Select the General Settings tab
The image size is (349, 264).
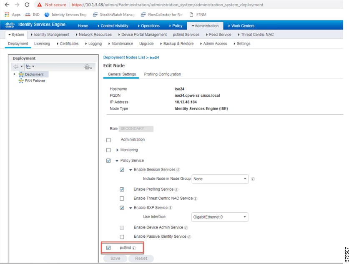pyautogui.click(x=122, y=74)
